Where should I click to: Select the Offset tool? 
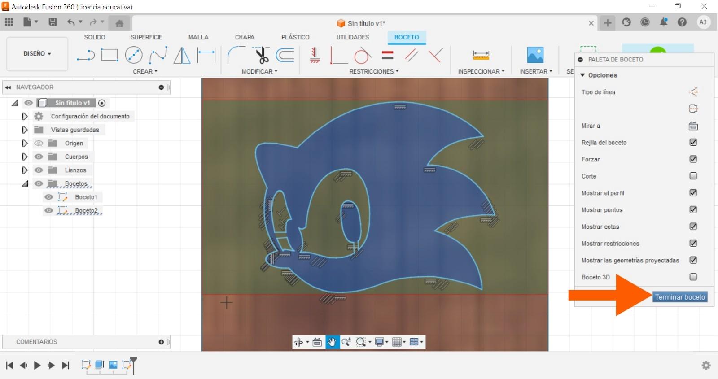(x=285, y=55)
